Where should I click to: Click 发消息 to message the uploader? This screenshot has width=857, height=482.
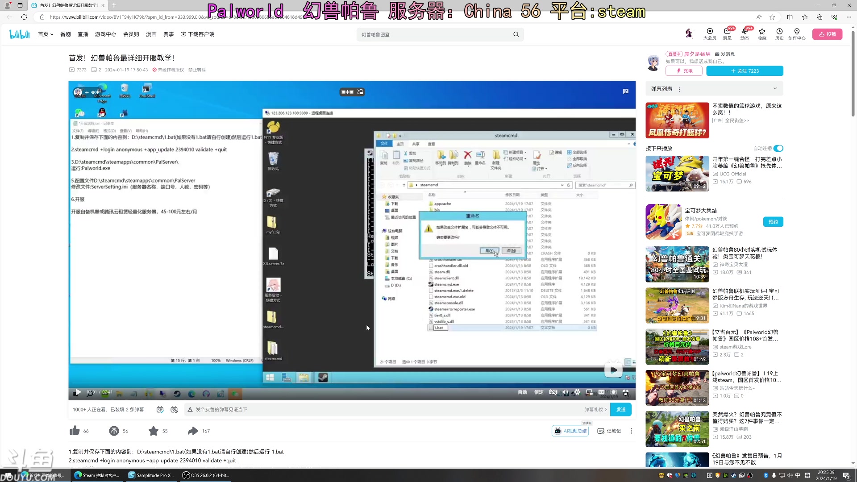pos(725,54)
